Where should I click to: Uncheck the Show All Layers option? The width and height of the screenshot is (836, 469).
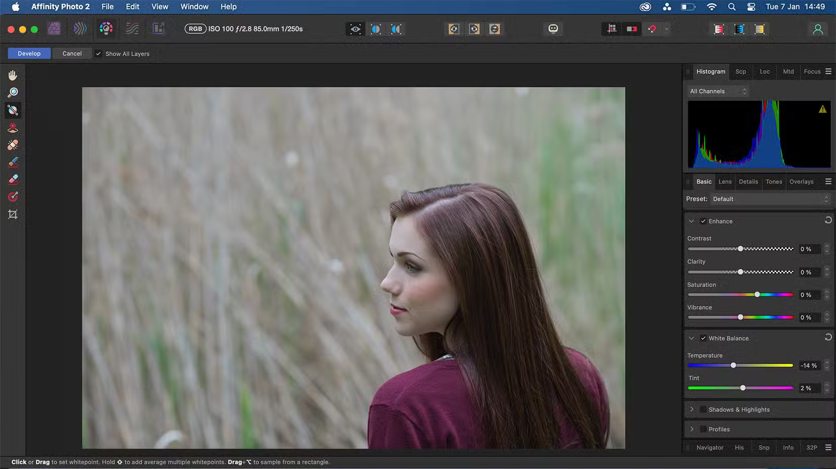pos(98,53)
